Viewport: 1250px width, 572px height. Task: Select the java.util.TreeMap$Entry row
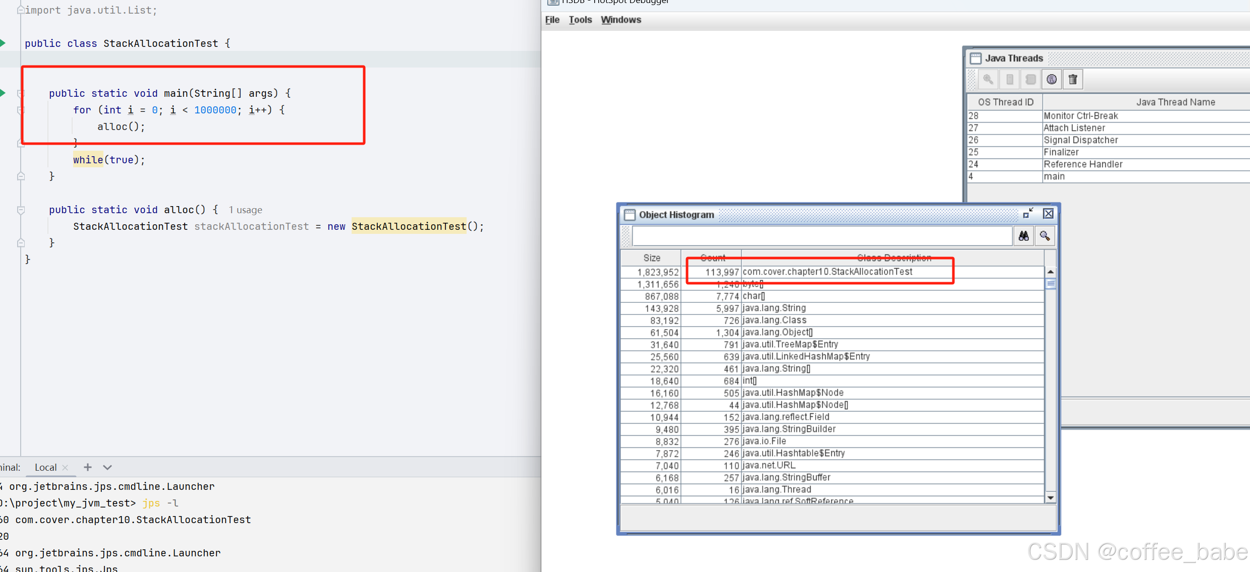coord(832,345)
